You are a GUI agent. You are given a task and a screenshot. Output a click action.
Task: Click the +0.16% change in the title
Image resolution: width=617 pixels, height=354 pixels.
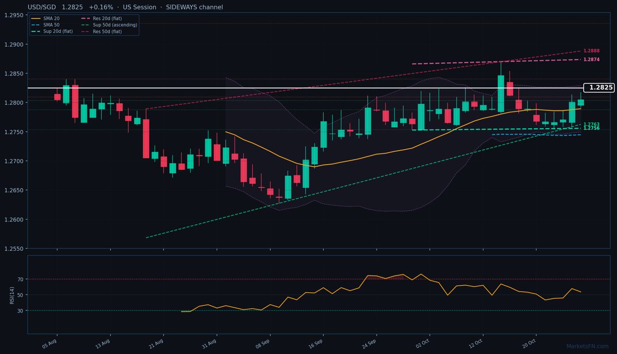[x=101, y=7]
